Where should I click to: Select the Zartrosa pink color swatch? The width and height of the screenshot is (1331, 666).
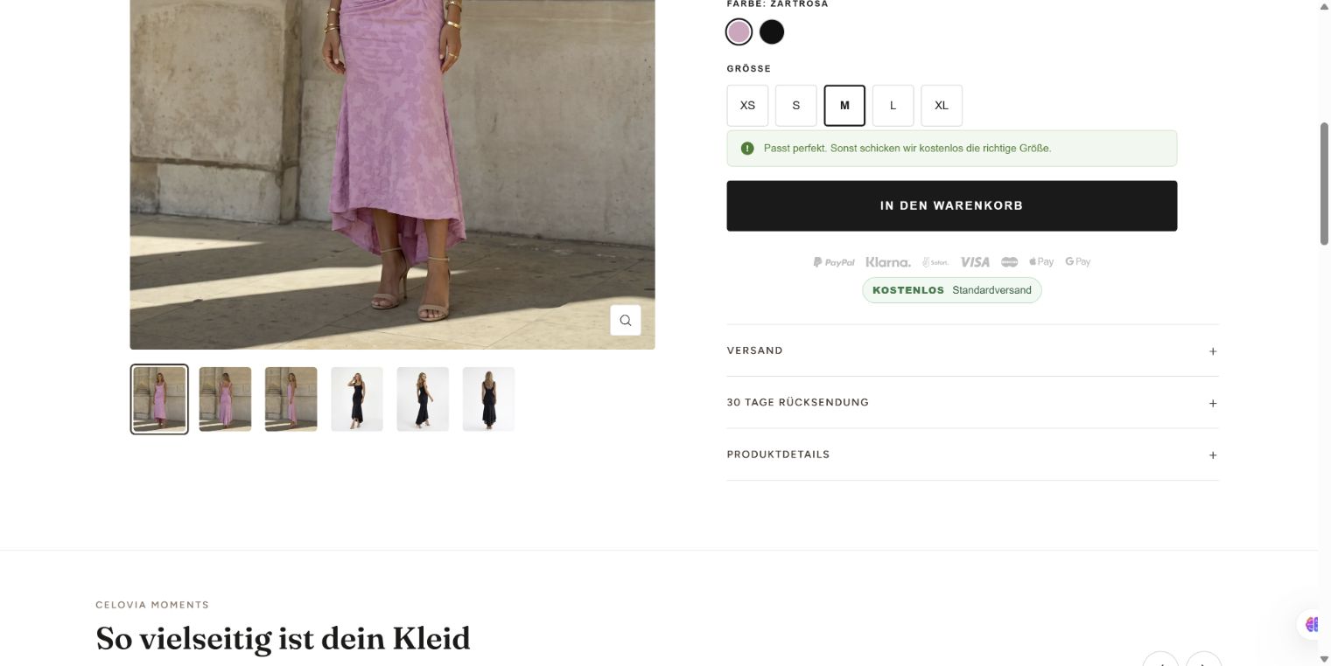pyautogui.click(x=739, y=32)
